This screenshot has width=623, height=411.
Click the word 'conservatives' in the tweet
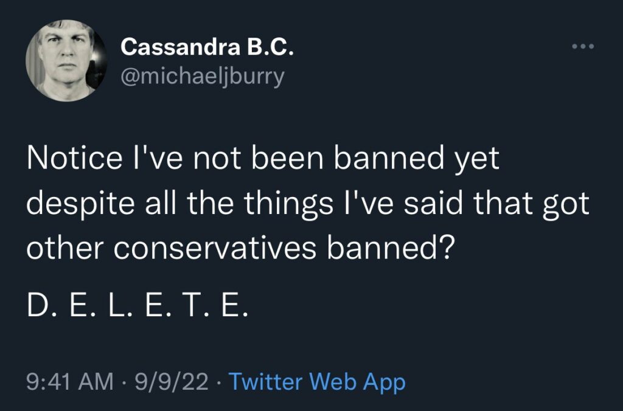pyautogui.click(x=215, y=250)
